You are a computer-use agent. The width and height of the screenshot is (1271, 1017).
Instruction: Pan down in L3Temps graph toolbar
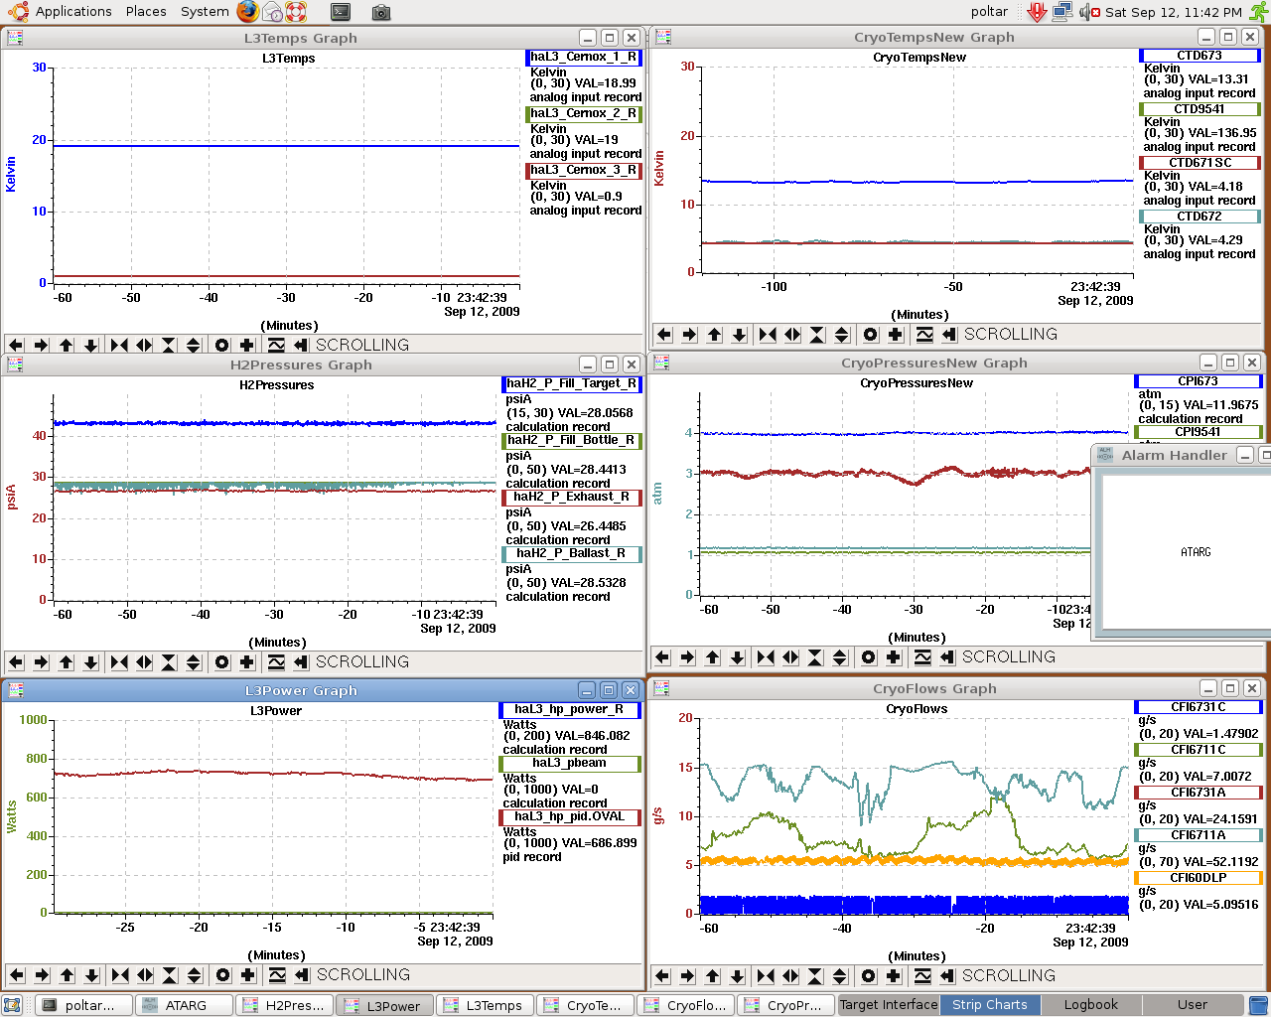pyautogui.click(x=91, y=345)
